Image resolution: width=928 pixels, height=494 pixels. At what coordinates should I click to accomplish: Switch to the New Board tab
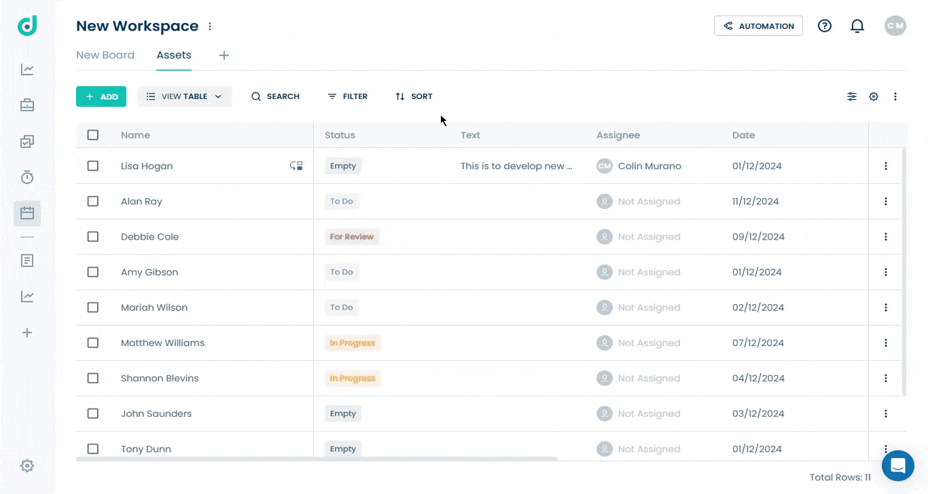click(105, 55)
